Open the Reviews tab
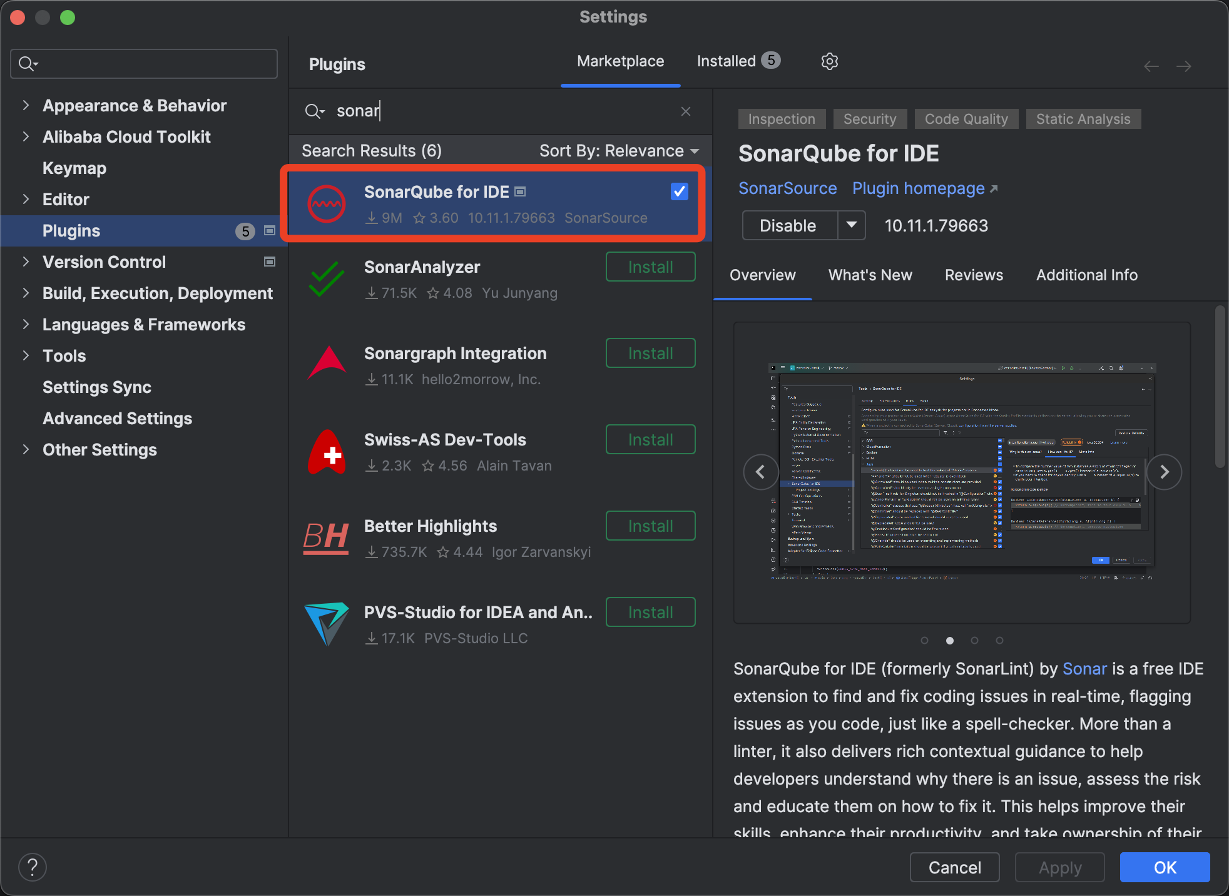Image resolution: width=1229 pixels, height=896 pixels. (974, 275)
